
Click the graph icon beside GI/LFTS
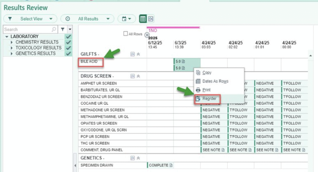coord(133,54)
